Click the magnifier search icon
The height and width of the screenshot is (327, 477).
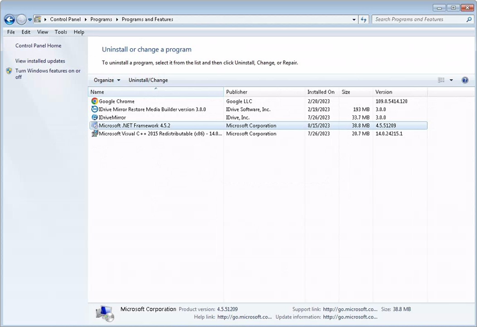point(469,19)
